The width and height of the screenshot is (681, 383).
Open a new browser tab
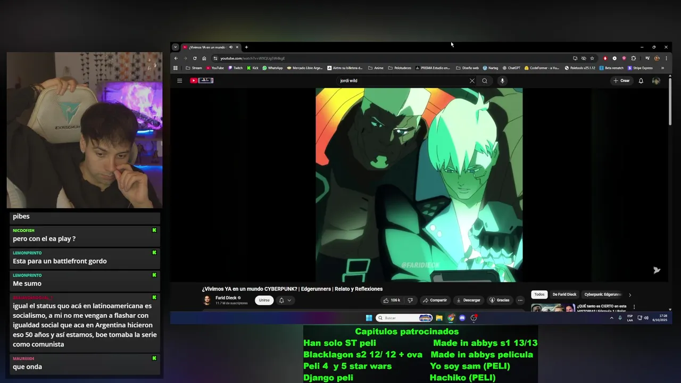pyautogui.click(x=246, y=47)
